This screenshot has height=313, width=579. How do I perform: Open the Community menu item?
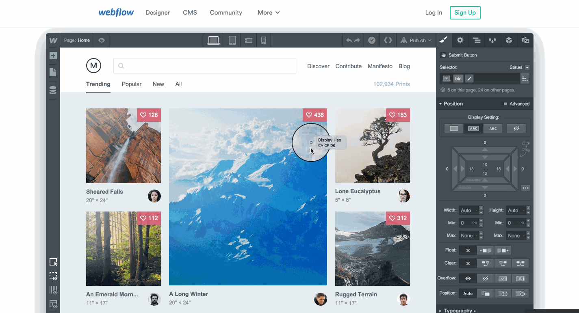click(226, 13)
